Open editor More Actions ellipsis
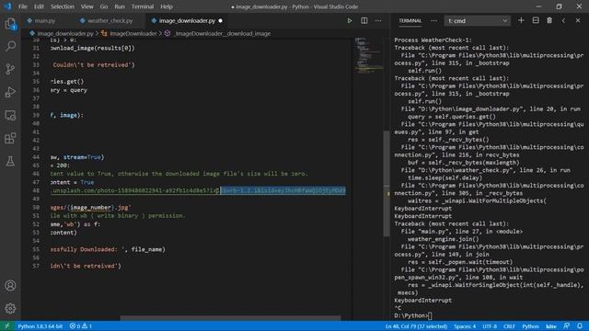This screenshot has height=331, width=589. (378, 20)
